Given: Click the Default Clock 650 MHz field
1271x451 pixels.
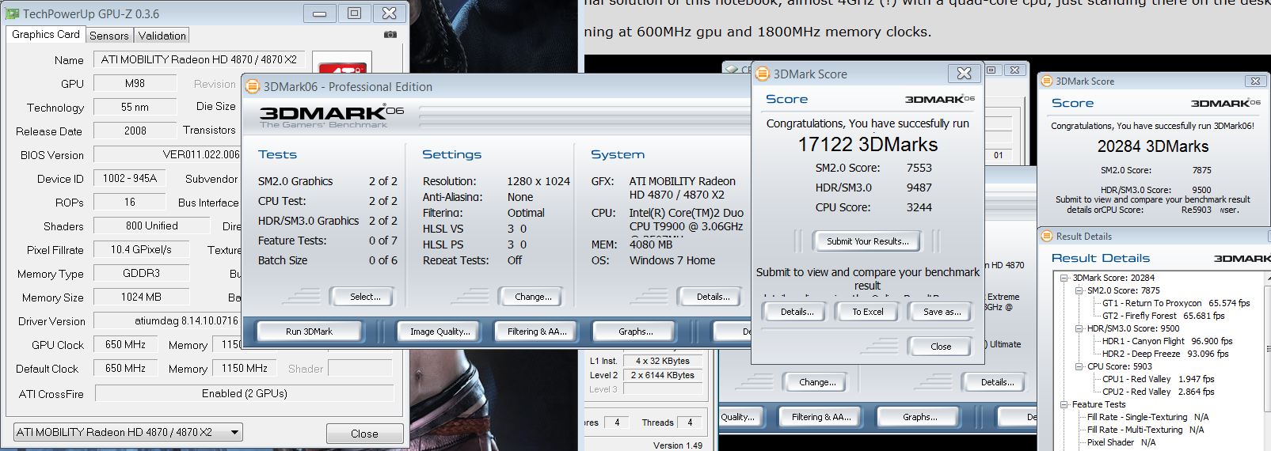Looking at the screenshot, I should tap(125, 368).
